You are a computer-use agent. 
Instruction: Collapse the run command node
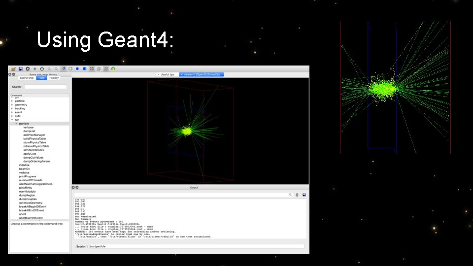pyautogui.click(x=12, y=120)
